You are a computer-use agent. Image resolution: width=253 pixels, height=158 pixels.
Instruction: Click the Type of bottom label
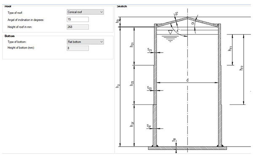coord(17,42)
